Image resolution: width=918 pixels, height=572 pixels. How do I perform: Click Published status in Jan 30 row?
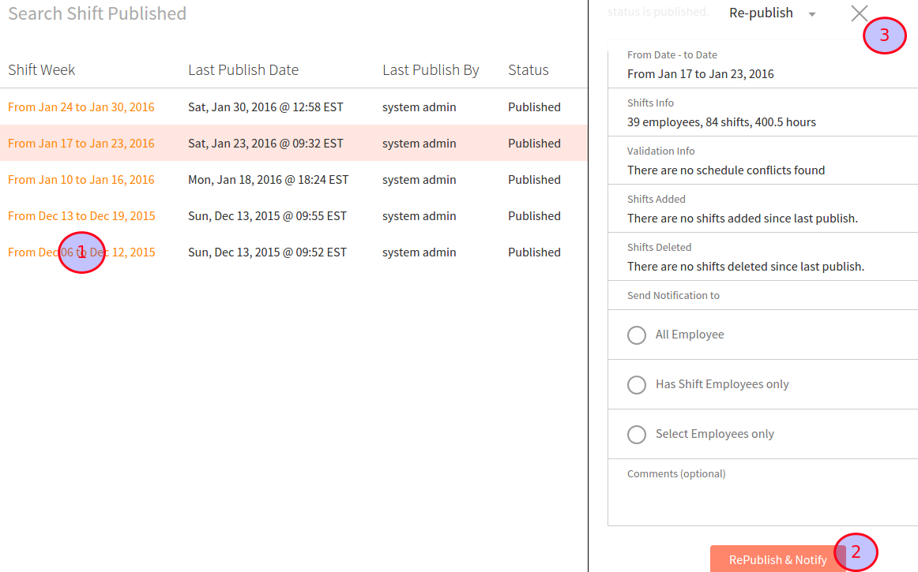coord(534,107)
